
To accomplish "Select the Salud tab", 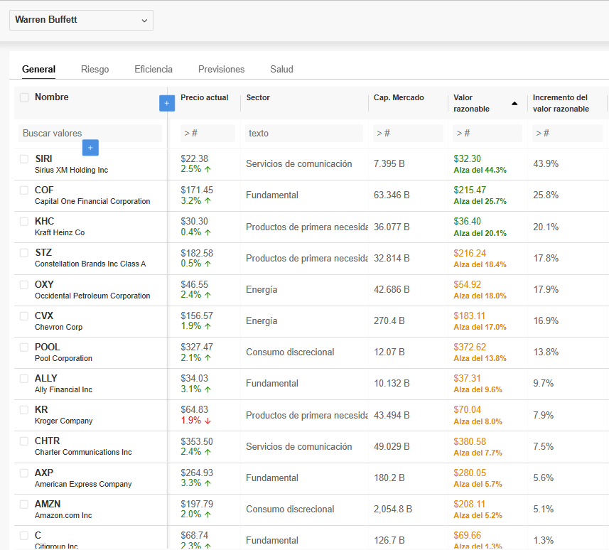I will (x=281, y=69).
